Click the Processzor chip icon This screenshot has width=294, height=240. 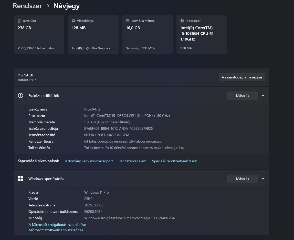point(182,21)
